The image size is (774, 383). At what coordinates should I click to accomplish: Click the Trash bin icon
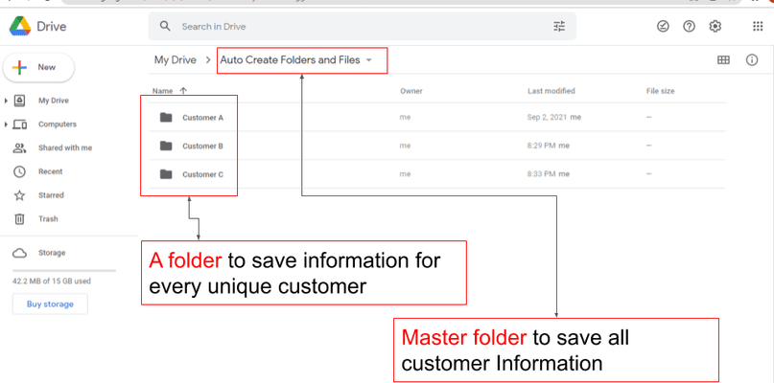point(19,219)
